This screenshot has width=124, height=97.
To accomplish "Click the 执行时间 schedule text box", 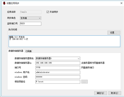I will (x=64, y=41).
